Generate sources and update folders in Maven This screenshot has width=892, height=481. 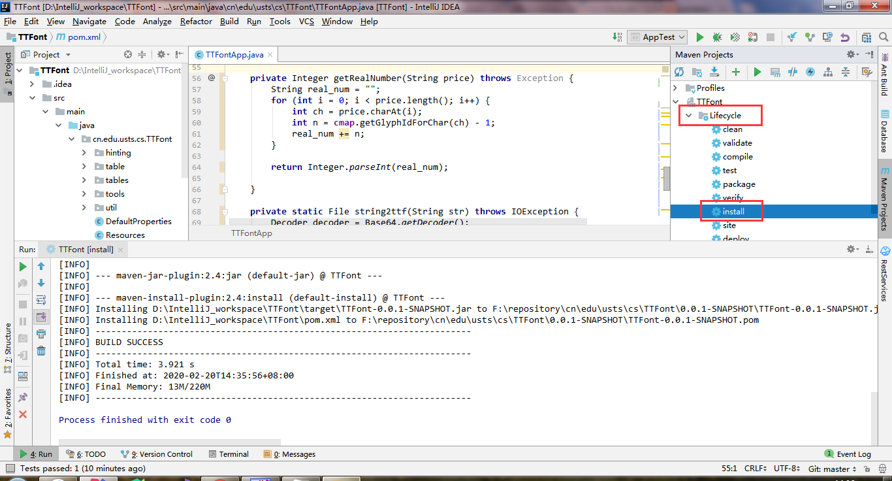pos(697,72)
